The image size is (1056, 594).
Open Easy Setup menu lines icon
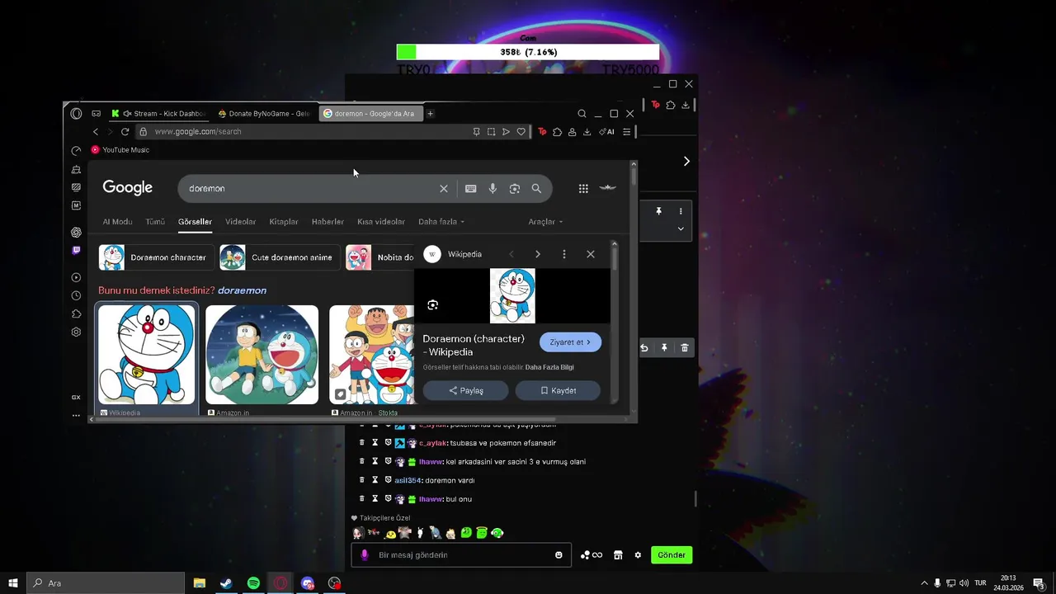[x=626, y=132]
